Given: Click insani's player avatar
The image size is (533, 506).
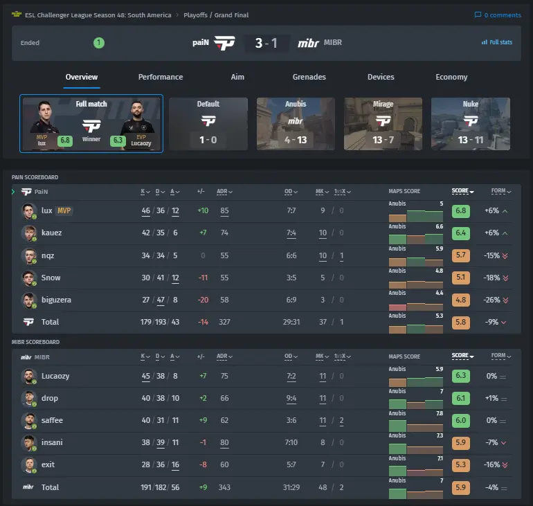Looking at the screenshot, I should tap(28, 442).
